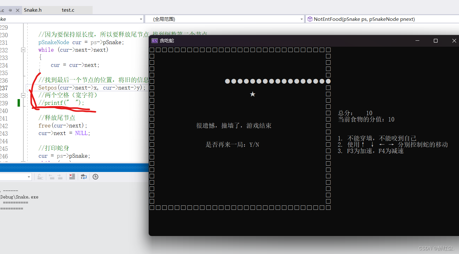Click the '贪吃蛇' console window title
The image size is (459, 254).
167,41
